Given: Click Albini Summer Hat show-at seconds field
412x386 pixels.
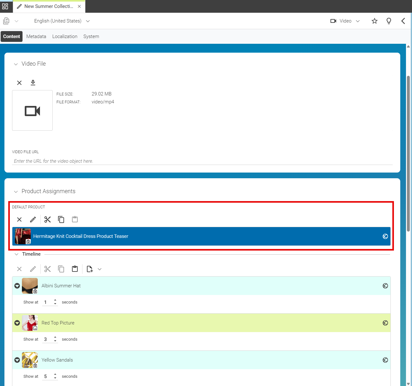Looking at the screenshot, I should point(48,302).
